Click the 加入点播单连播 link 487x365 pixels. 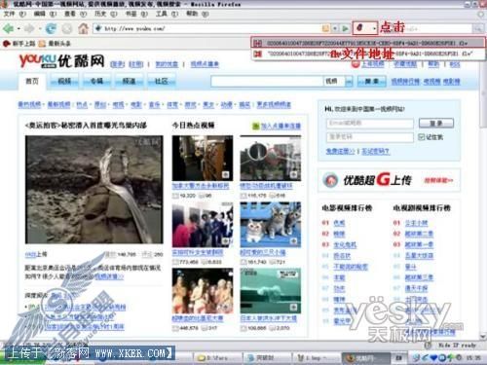pos(281,126)
